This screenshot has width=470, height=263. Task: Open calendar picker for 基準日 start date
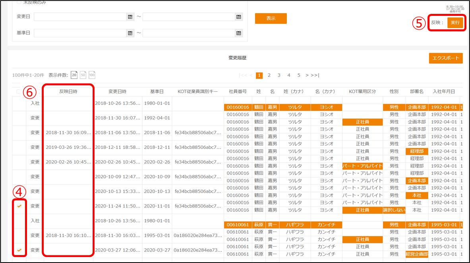point(130,33)
